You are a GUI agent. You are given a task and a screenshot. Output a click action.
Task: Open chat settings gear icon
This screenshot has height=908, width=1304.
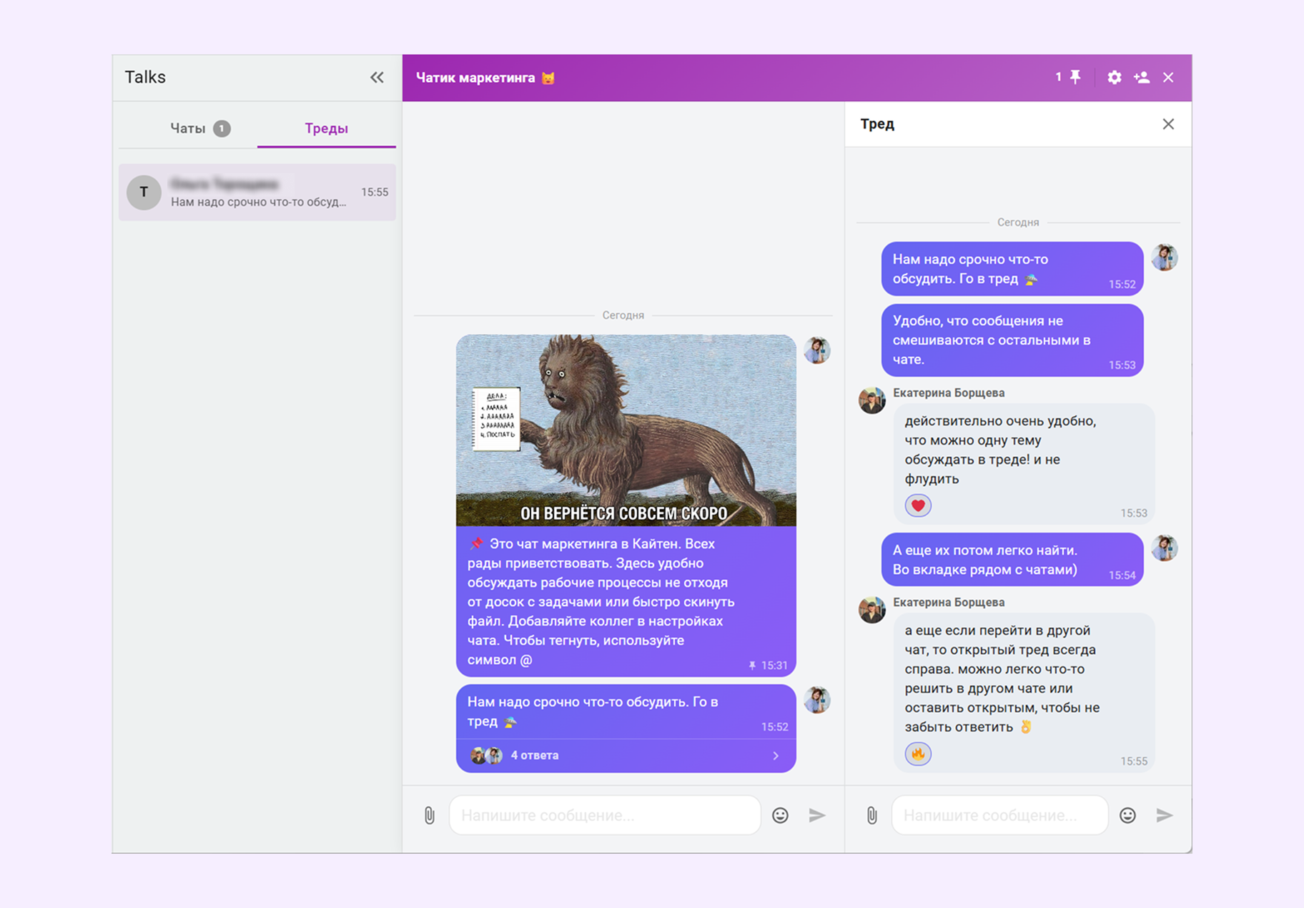click(x=1114, y=77)
